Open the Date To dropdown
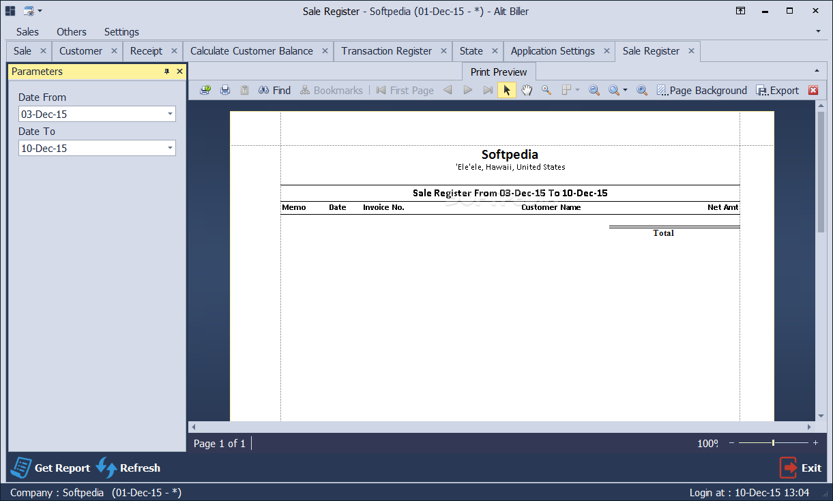The height and width of the screenshot is (501, 833). 170,148
